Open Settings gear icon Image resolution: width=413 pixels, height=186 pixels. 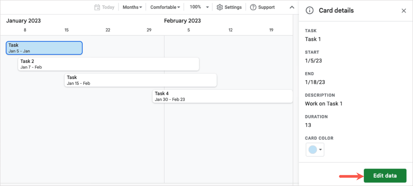click(220, 7)
